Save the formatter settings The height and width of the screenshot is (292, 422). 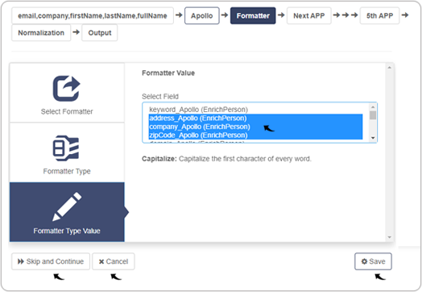(373, 261)
